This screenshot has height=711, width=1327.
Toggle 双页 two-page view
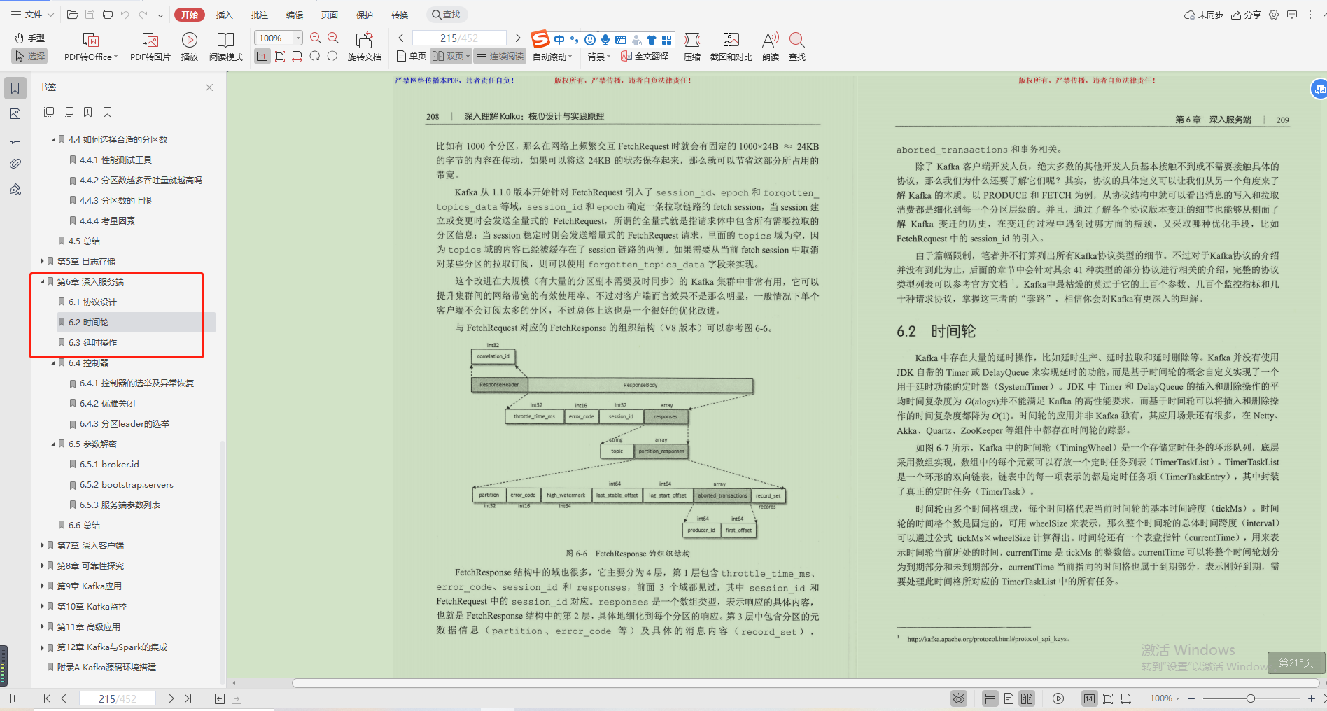pyautogui.click(x=451, y=56)
